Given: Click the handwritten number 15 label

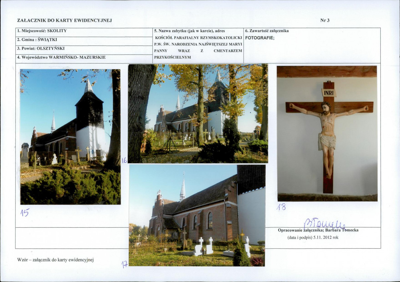Looking at the screenshot, I should pos(25,212).
